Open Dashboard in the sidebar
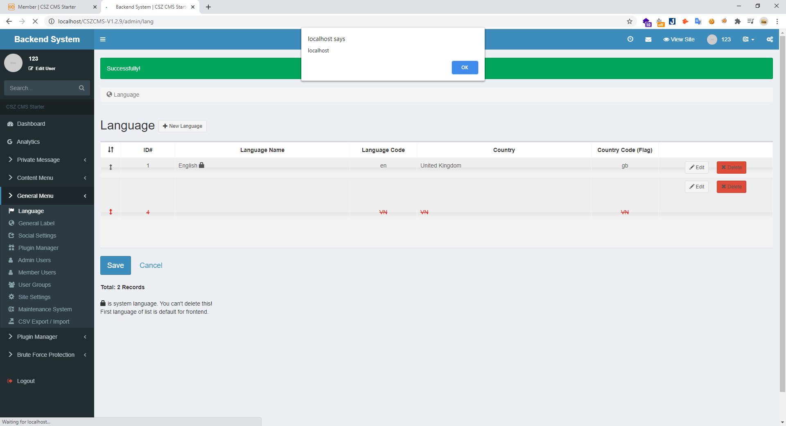 [47, 124]
